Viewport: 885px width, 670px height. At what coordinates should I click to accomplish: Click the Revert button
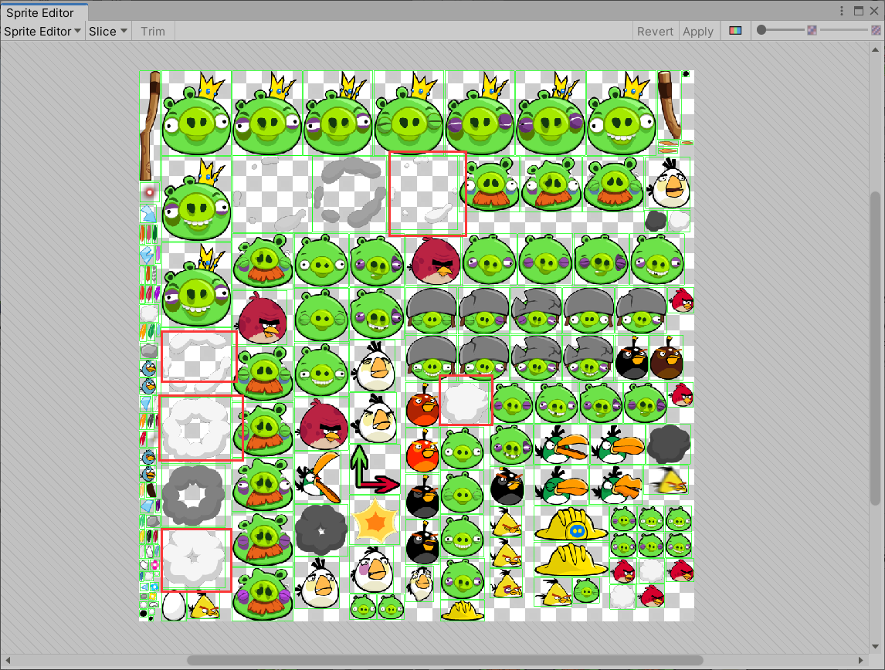click(655, 32)
